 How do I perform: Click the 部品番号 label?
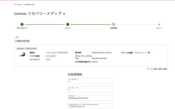click(x=21, y=49)
